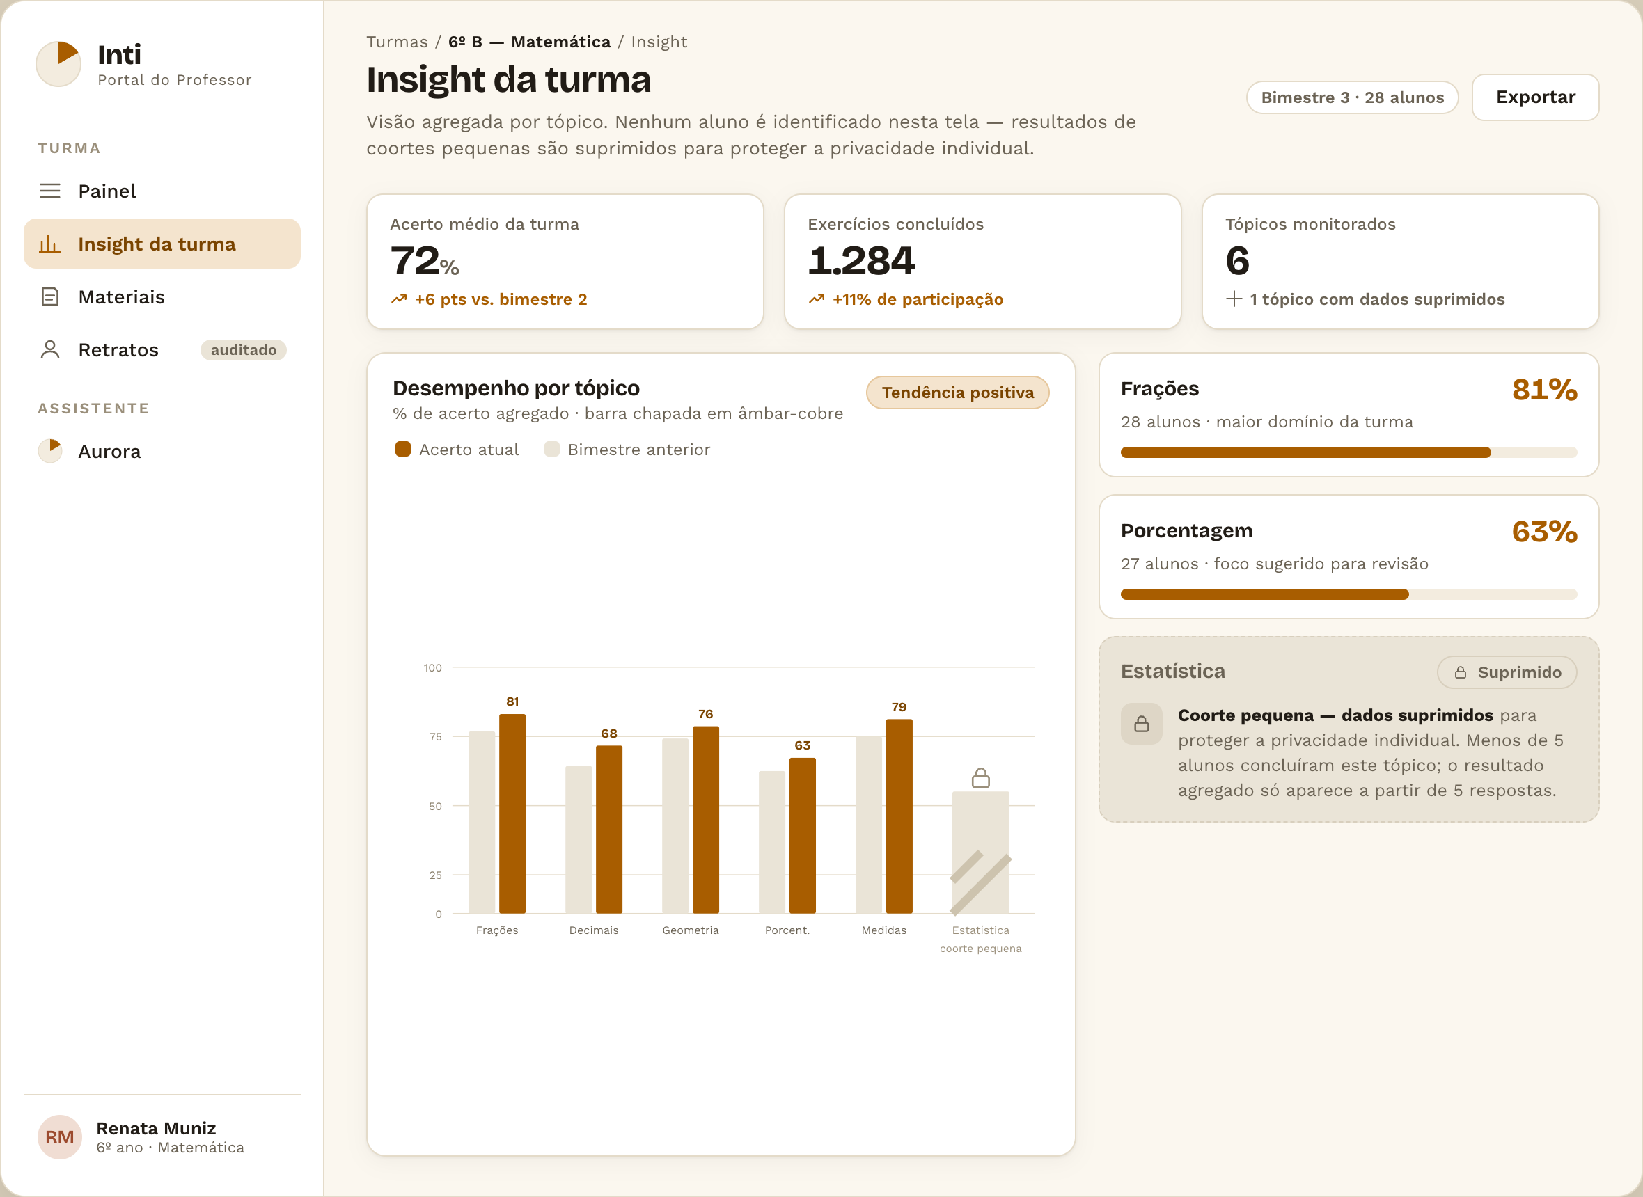Open the Materiais section

point(162,296)
